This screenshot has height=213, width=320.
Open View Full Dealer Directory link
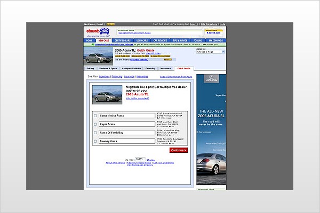[x=140, y=165]
